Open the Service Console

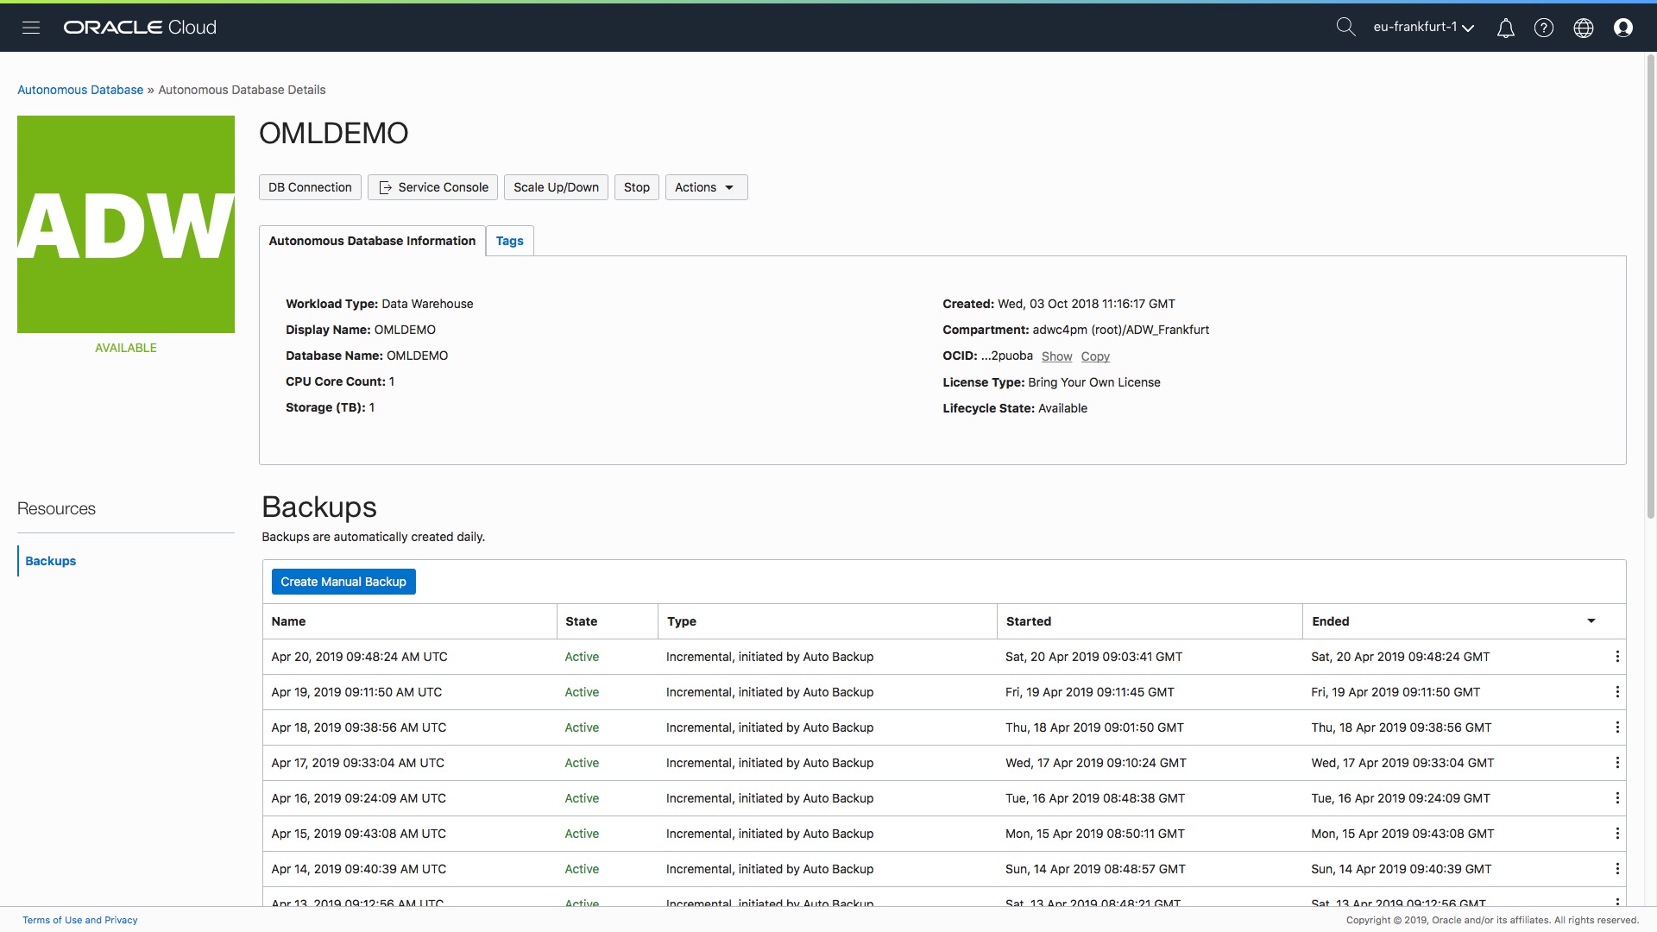(x=433, y=187)
